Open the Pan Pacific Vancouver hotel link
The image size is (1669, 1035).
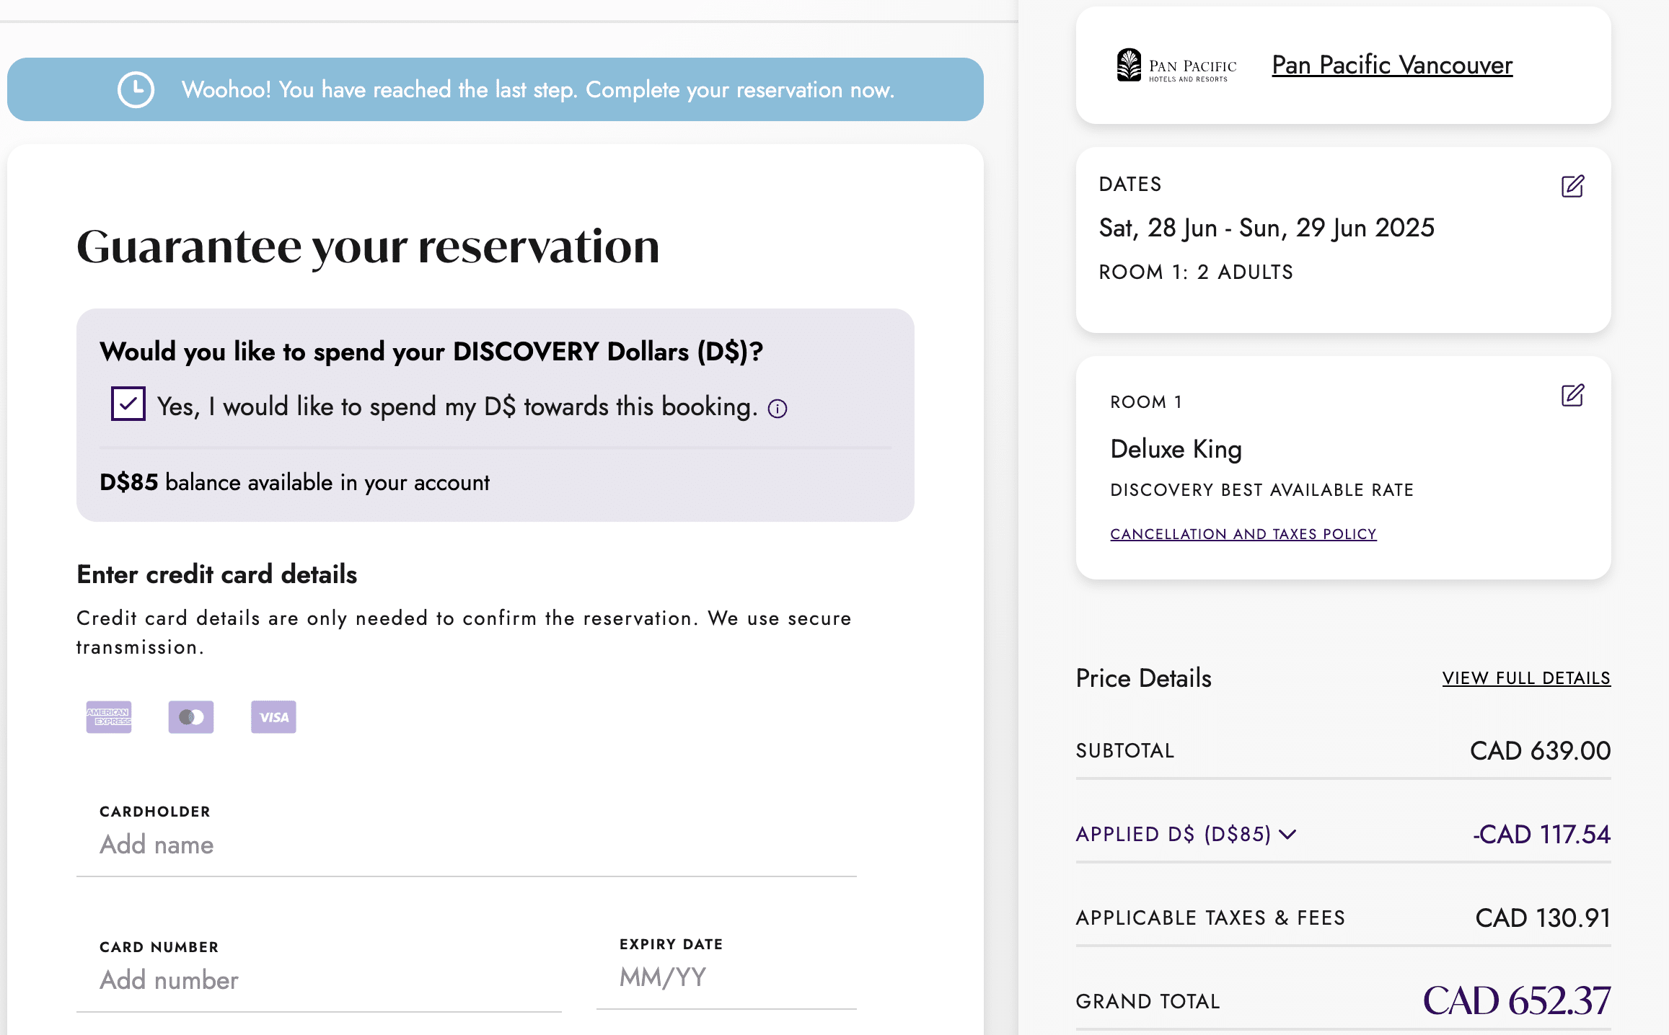(x=1391, y=64)
